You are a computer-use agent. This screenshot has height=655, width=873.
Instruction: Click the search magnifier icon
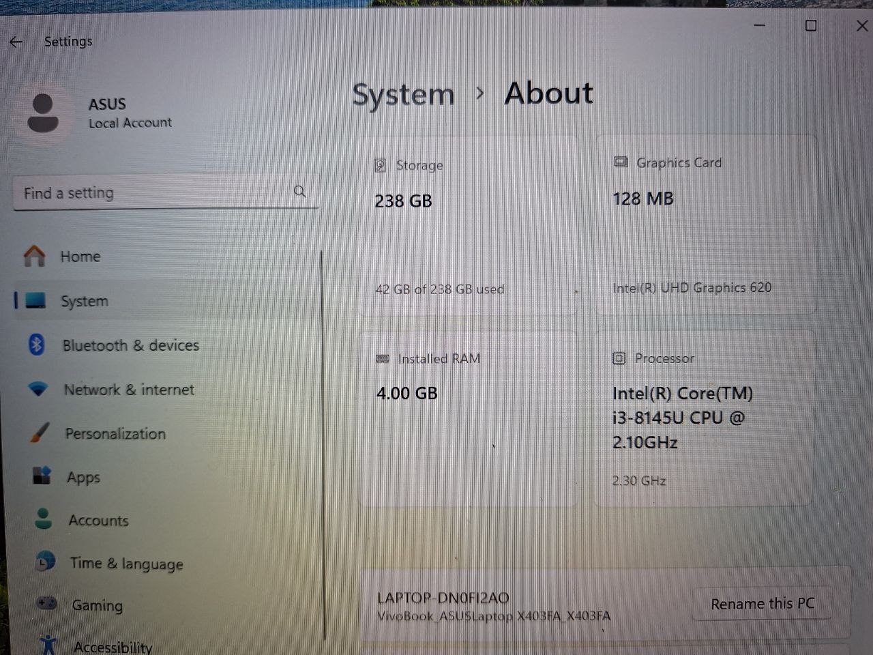300,192
